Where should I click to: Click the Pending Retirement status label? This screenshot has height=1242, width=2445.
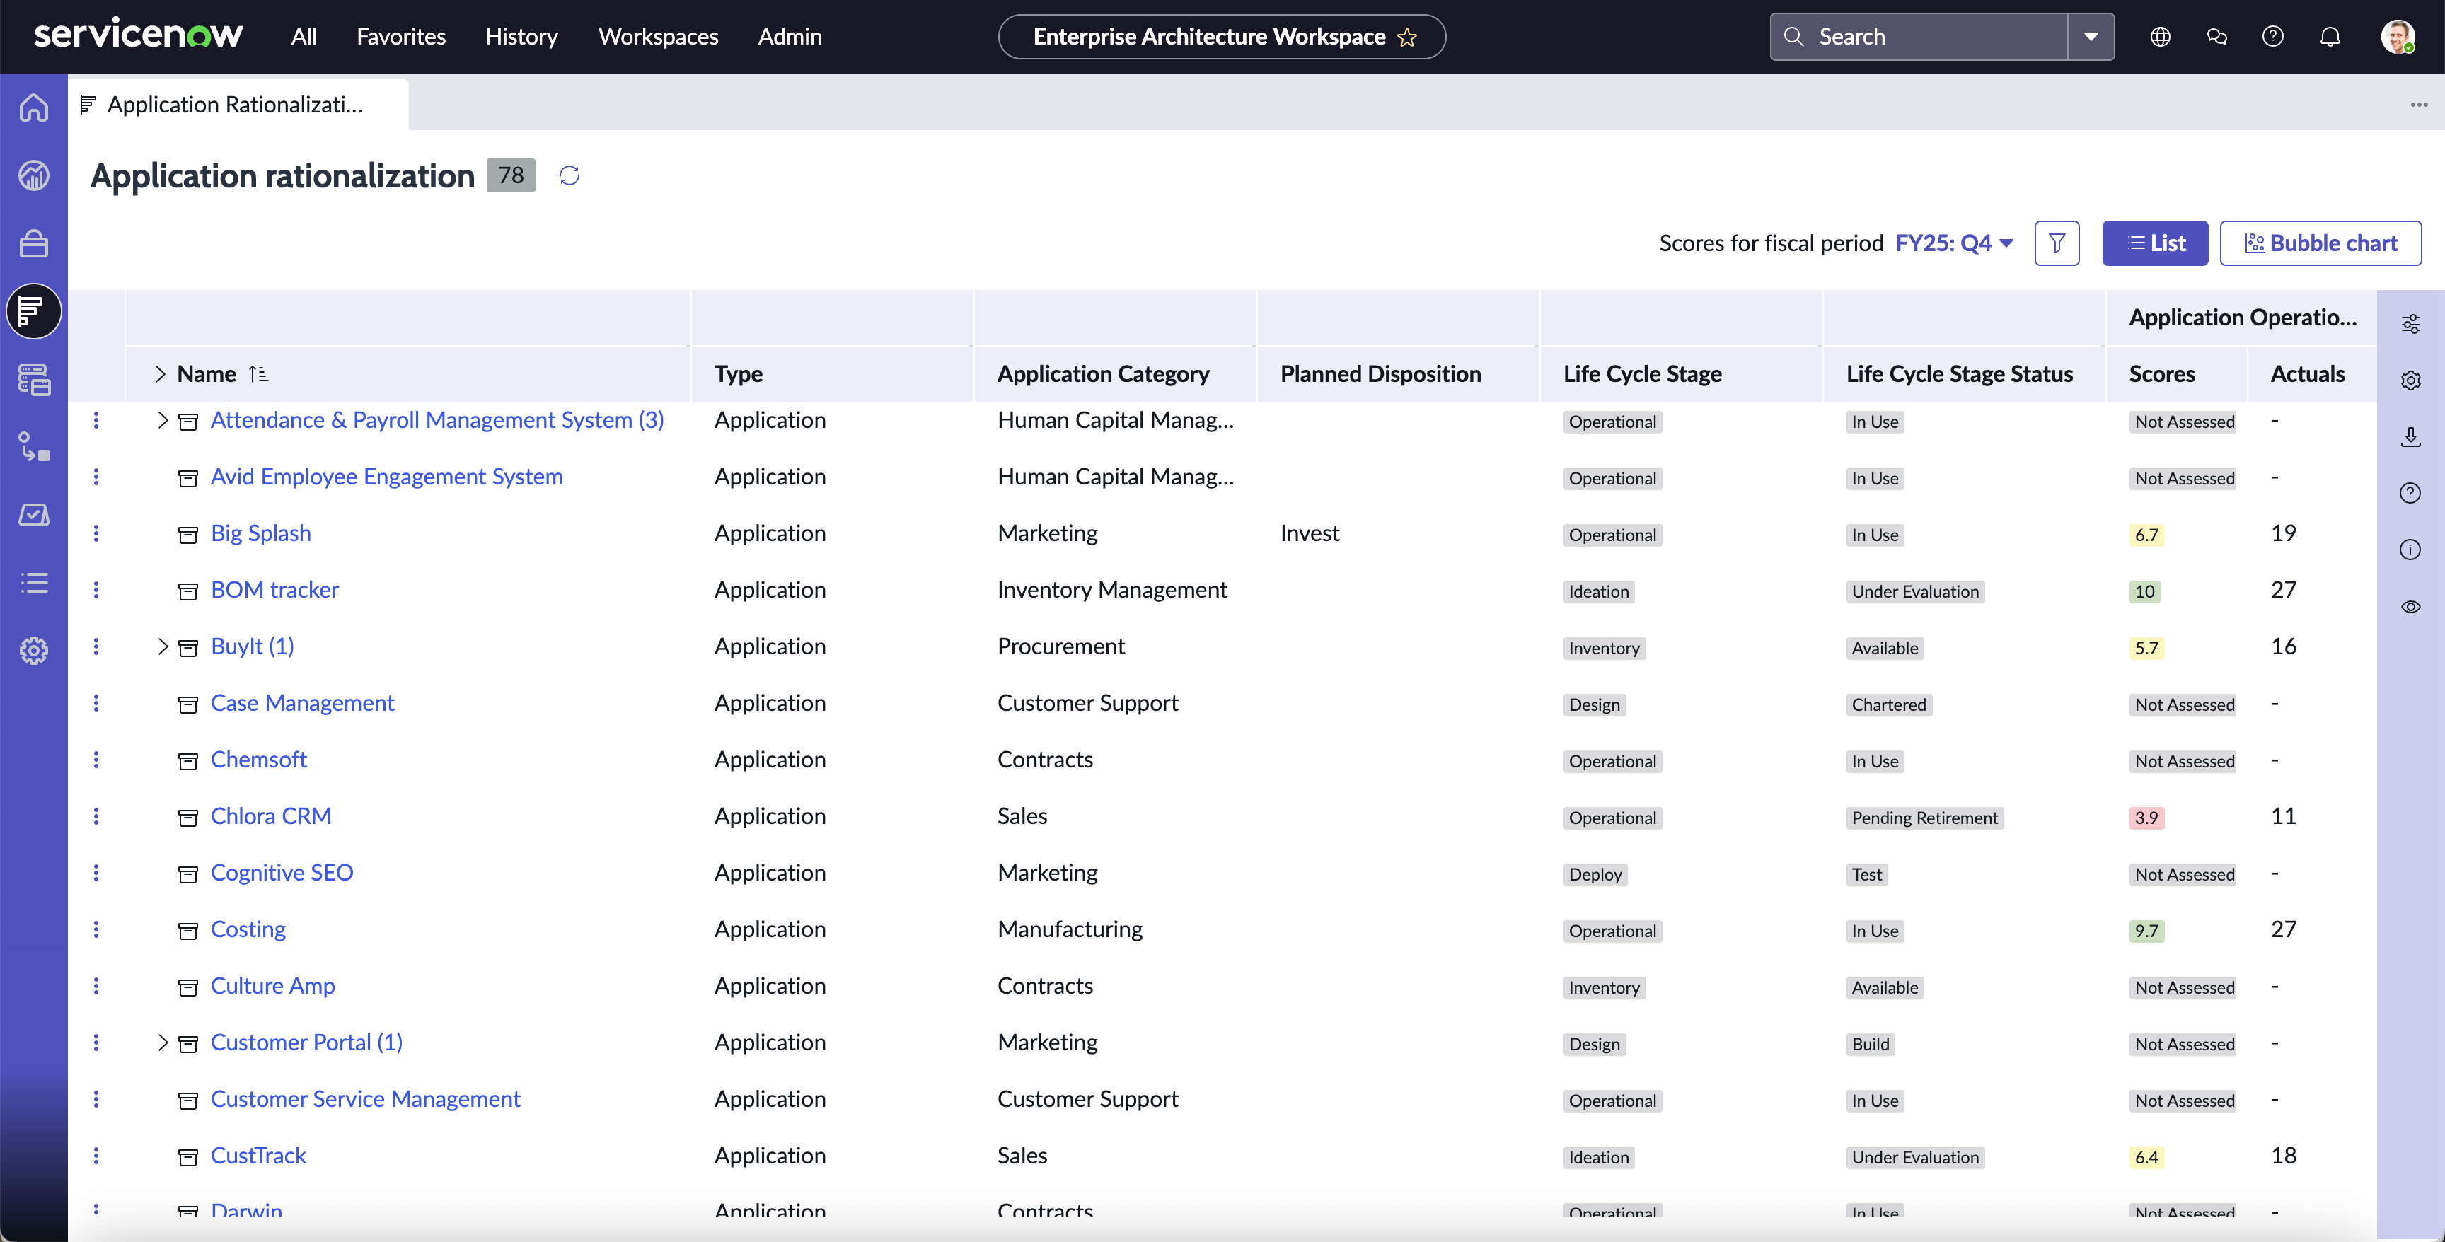(x=1925, y=818)
